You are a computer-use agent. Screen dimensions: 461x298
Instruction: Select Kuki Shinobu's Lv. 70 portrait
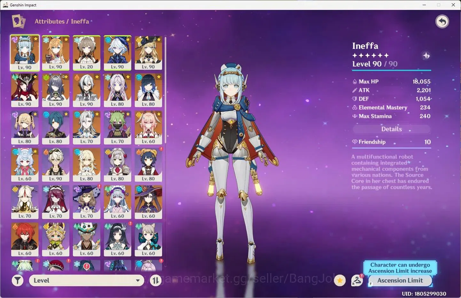pyautogui.click(x=117, y=128)
